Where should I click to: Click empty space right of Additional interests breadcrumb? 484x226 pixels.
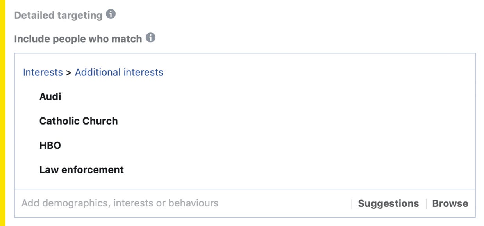point(319,72)
